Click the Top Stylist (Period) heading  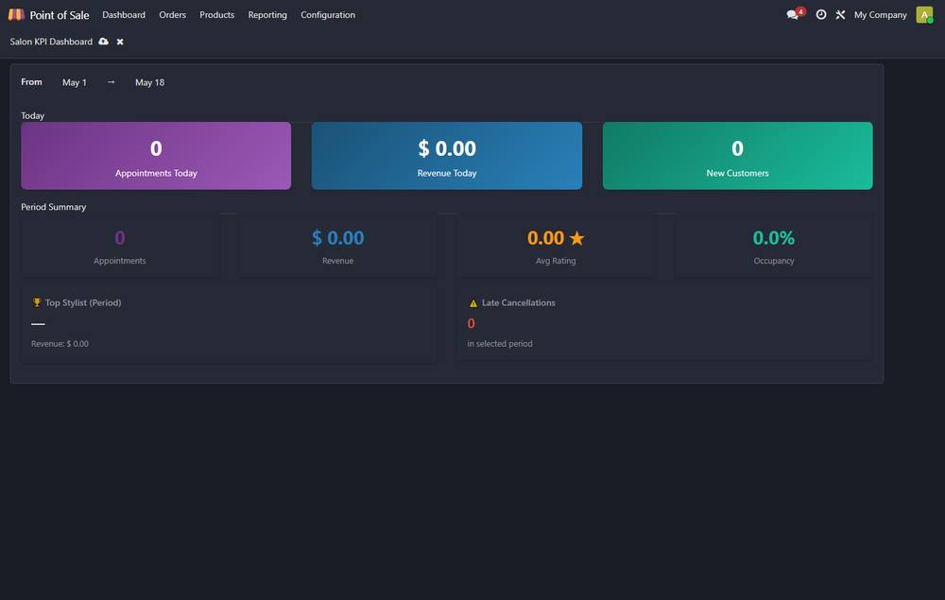(83, 302)
